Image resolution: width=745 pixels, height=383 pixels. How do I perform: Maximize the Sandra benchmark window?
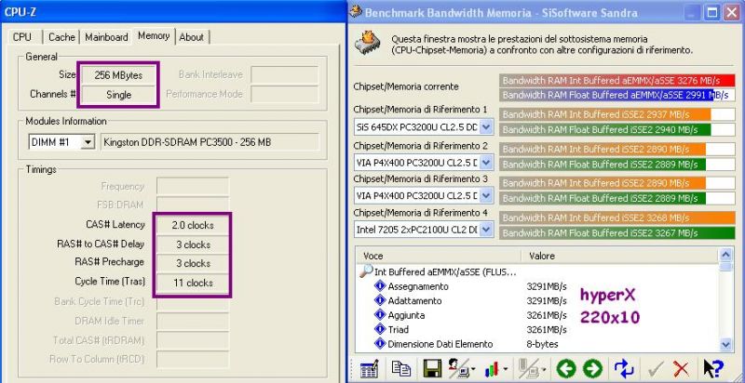(x=712, y=12)
